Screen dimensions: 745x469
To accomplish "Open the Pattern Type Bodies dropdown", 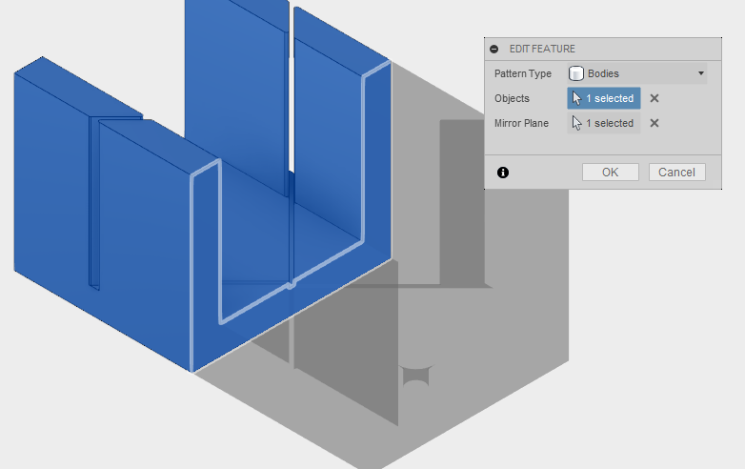I will tap(637, 73).
